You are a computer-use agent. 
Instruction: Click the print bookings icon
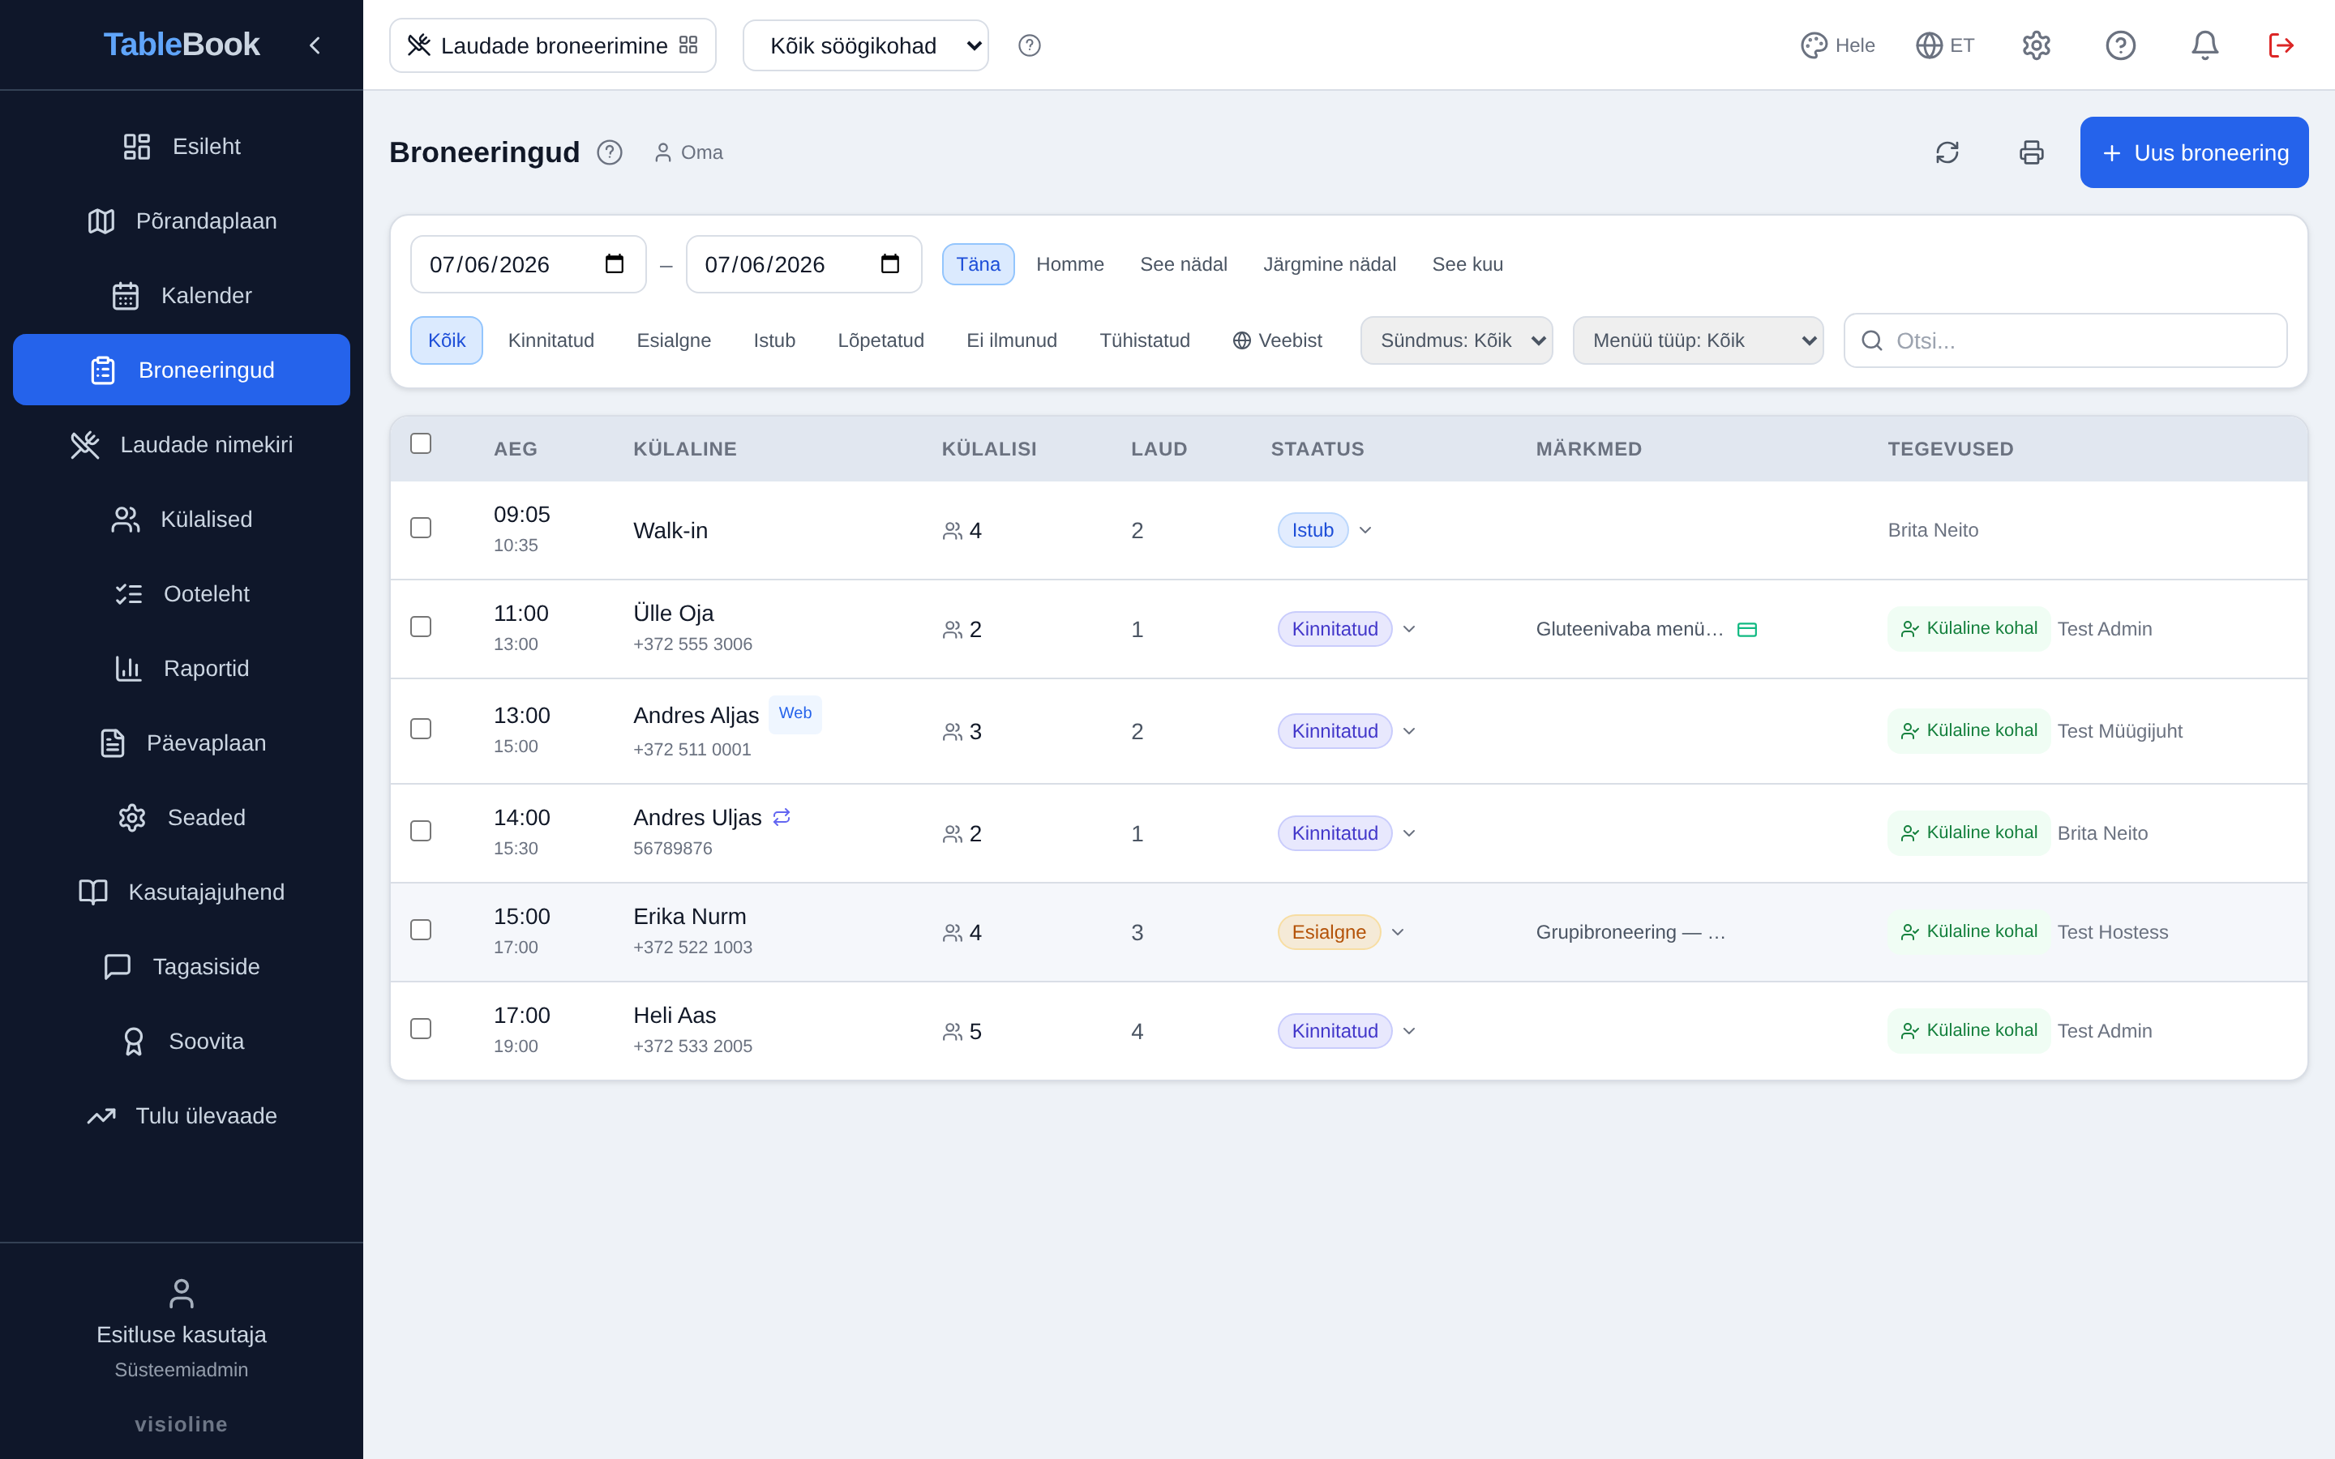(2031, 152)
